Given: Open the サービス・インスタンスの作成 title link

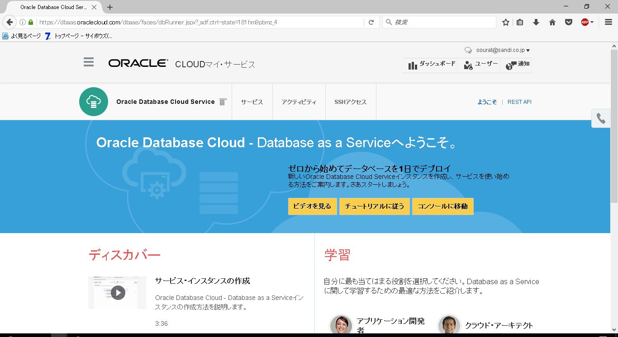Looking at the screenshot, I should click(x=203, y=281).
